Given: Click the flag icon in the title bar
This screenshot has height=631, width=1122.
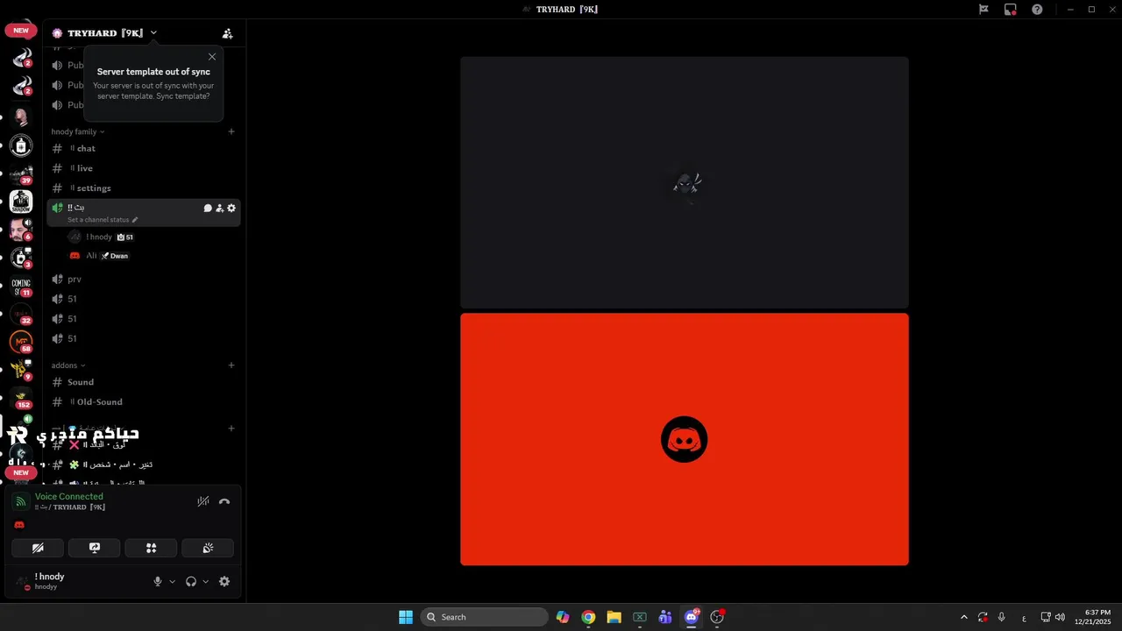Looking at the screenshot, I should (984, 10).
